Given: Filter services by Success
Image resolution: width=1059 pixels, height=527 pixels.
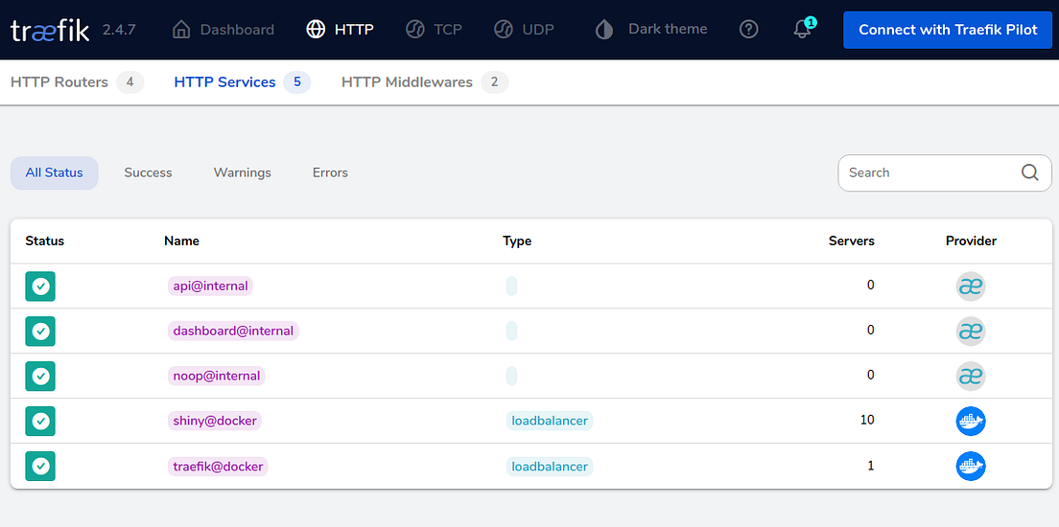Looking at the screenshot, I should pos(148,172).
